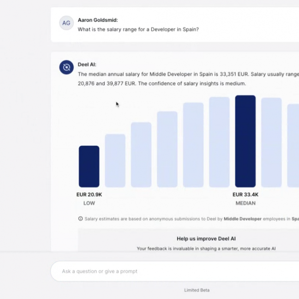
Task: Click the bold 'Middle Developer' text in note
Action: (242, 219)
